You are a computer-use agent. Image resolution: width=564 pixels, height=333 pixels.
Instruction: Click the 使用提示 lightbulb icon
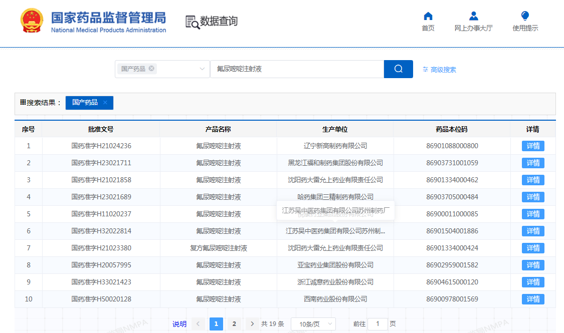tap(525, 16)
